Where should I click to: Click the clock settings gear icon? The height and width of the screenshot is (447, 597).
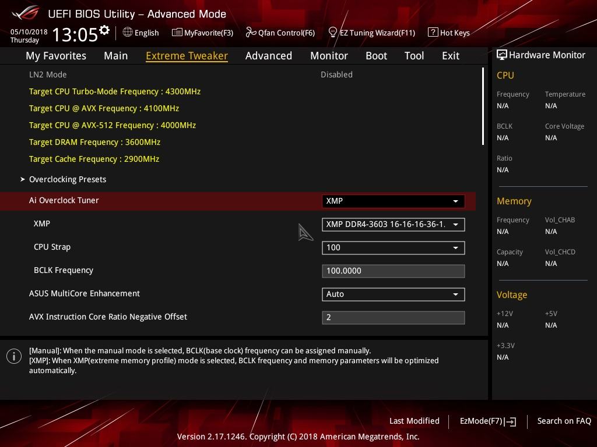coord(104,30)
